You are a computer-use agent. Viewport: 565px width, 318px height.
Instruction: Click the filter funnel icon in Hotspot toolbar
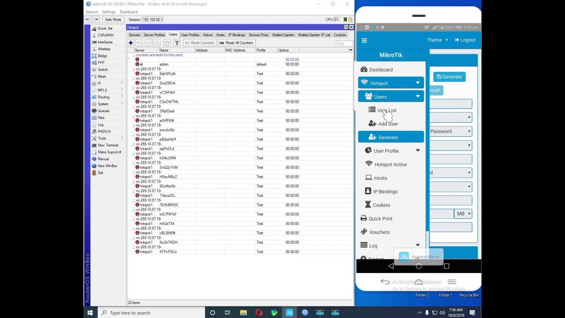tap(177, 43)
